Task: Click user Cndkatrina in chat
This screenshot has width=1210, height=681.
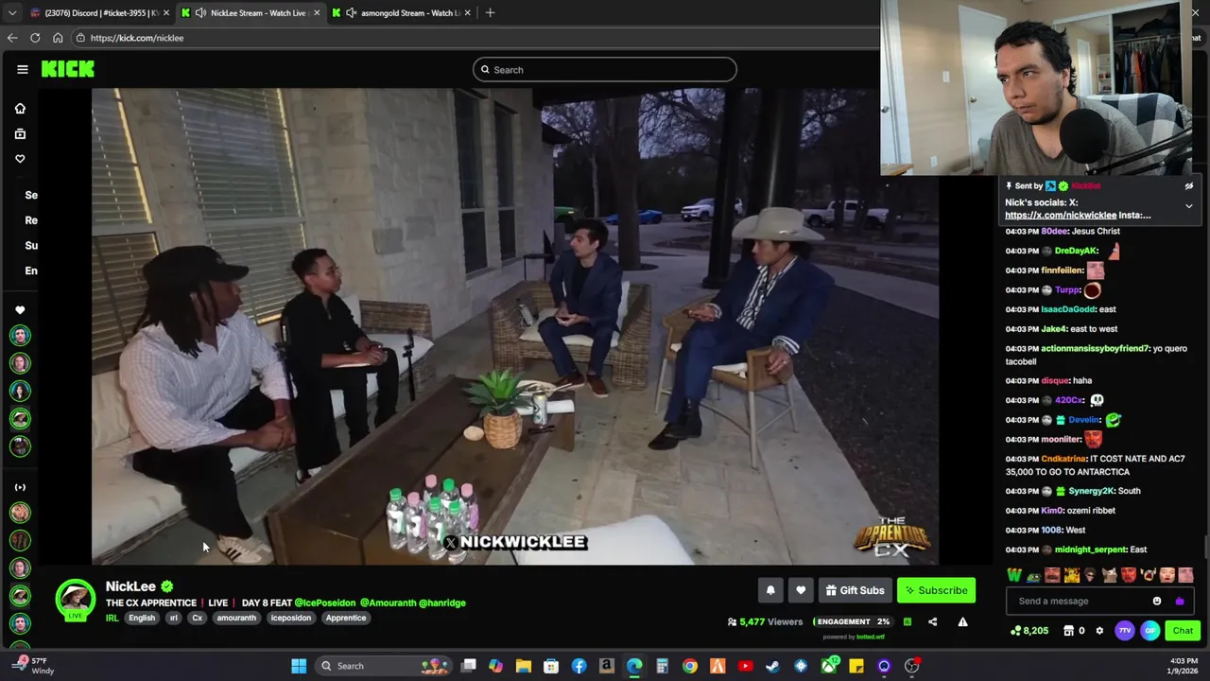Action: (1063, 459)
